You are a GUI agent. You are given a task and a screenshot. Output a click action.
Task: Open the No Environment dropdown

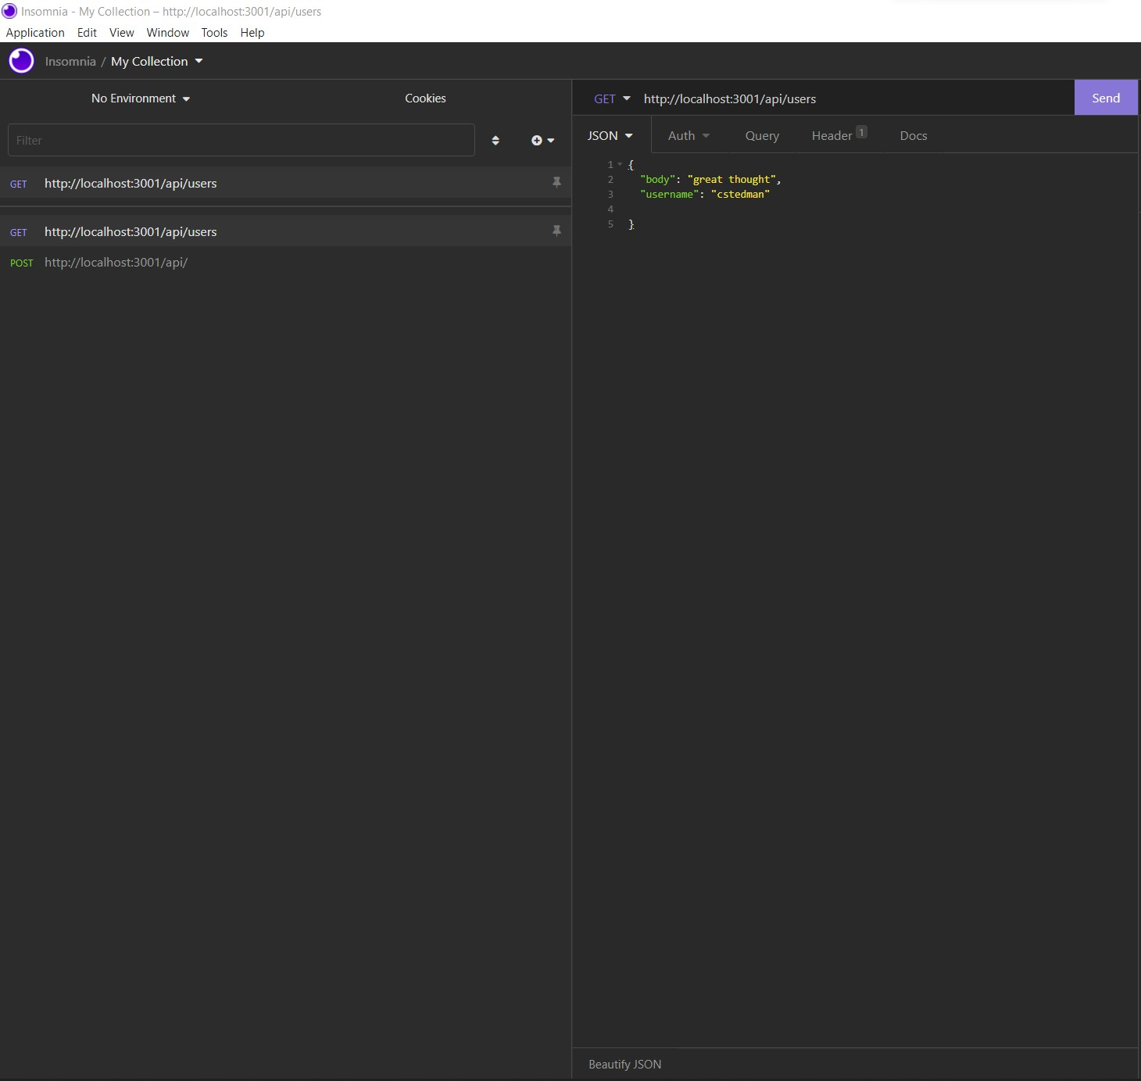141,98
